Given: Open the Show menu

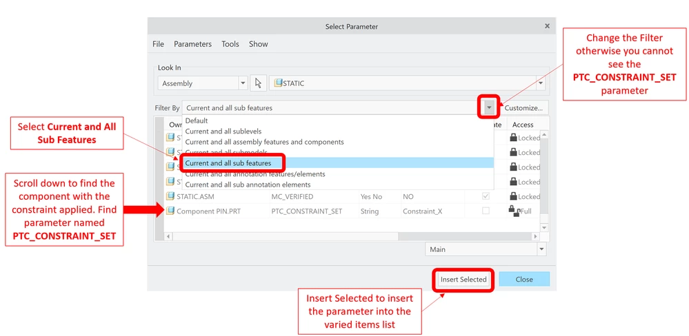Looking at the screenshot, I should [259, 44].
